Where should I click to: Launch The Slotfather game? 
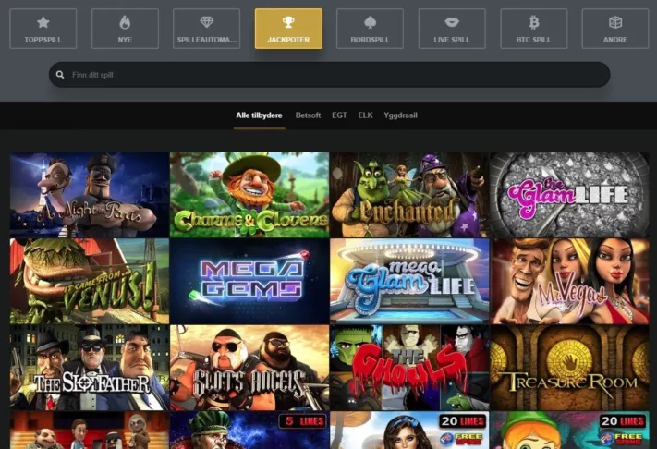tap(90, 368)
